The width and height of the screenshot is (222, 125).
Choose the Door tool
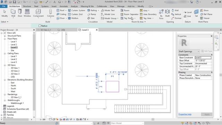coord(20,13)
